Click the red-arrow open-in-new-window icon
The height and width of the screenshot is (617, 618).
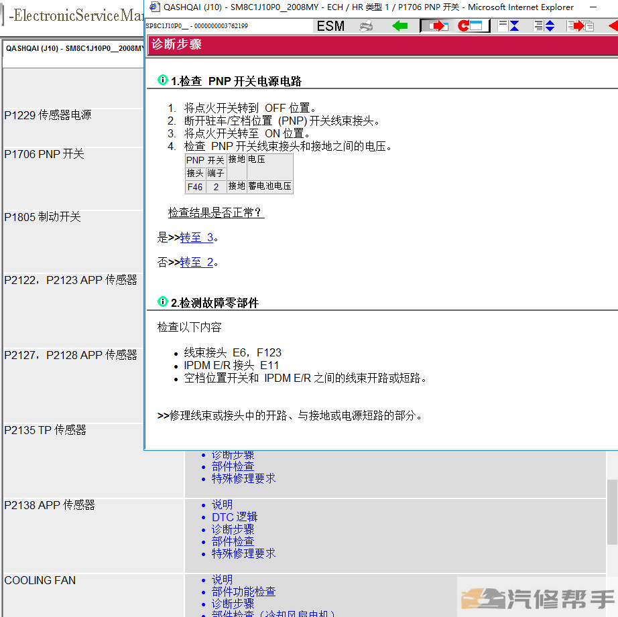tap(438, 26)
